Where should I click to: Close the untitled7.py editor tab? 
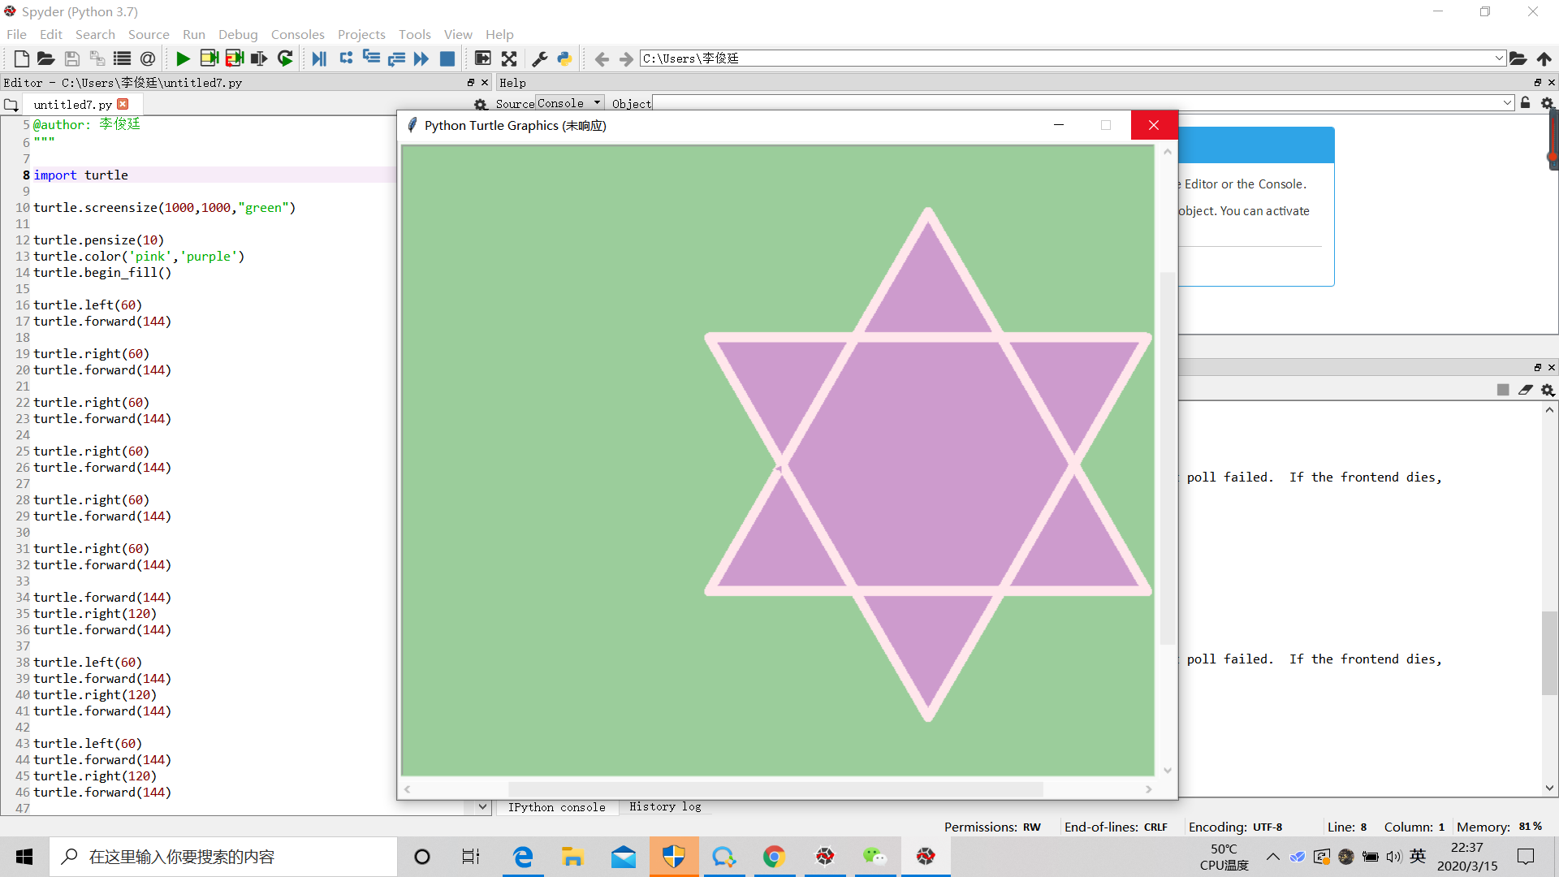[x=123, y=104]
